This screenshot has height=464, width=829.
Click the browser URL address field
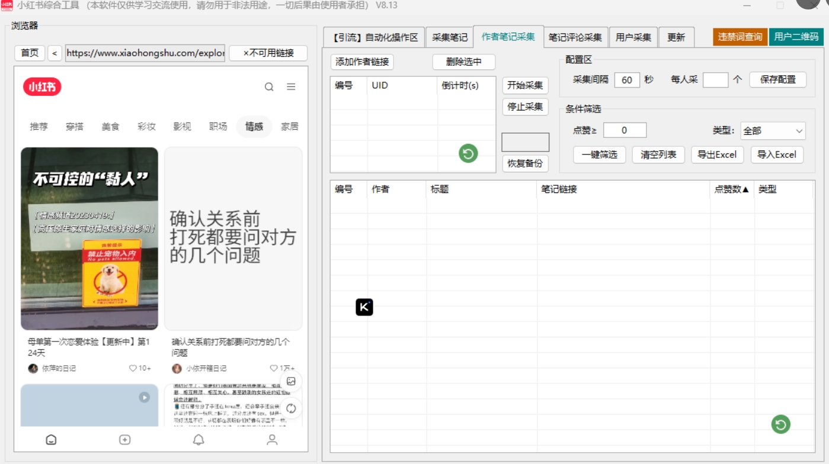(x=145, y=53)
